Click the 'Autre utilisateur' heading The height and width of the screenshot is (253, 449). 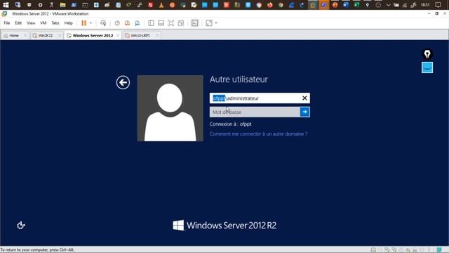coord(239,79)
